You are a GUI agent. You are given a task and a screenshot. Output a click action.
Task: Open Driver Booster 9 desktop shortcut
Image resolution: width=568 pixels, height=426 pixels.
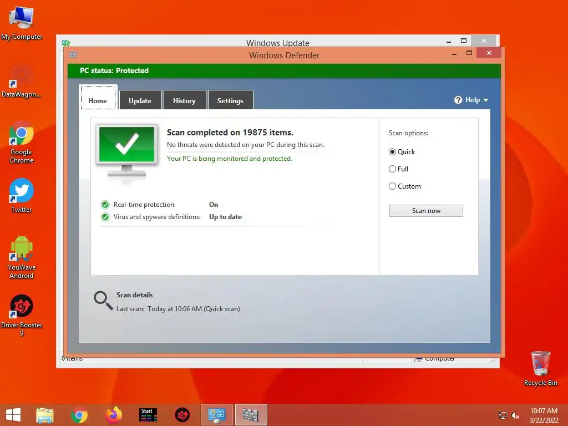[x=22, y=315]
